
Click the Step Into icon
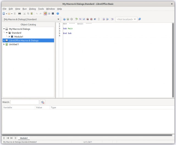[x=80, y=19]
